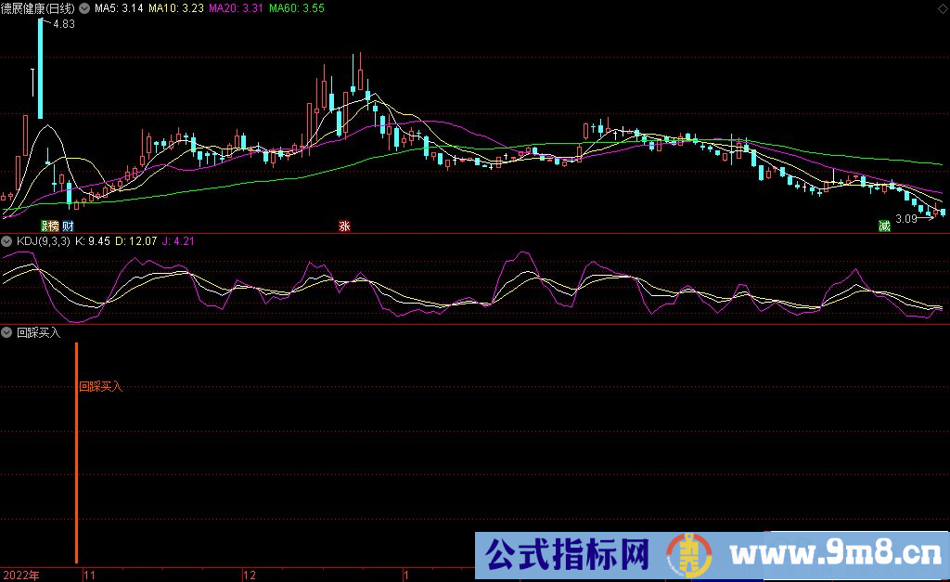Open the dropdown beside 德展健康(日线) title
This screenshot has height=582, width=950.
pos(84,8)
